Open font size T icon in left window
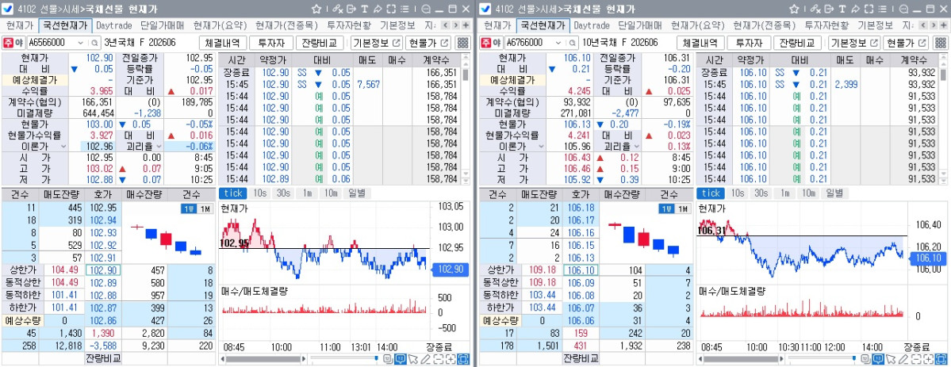 point(365,9)
